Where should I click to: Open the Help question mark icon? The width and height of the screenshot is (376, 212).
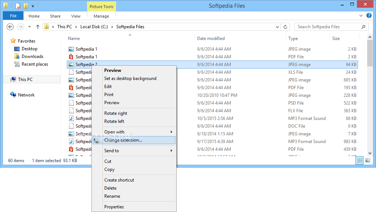[369, 15]
